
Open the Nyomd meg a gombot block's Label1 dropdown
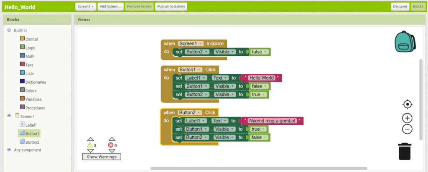(195, 120)
